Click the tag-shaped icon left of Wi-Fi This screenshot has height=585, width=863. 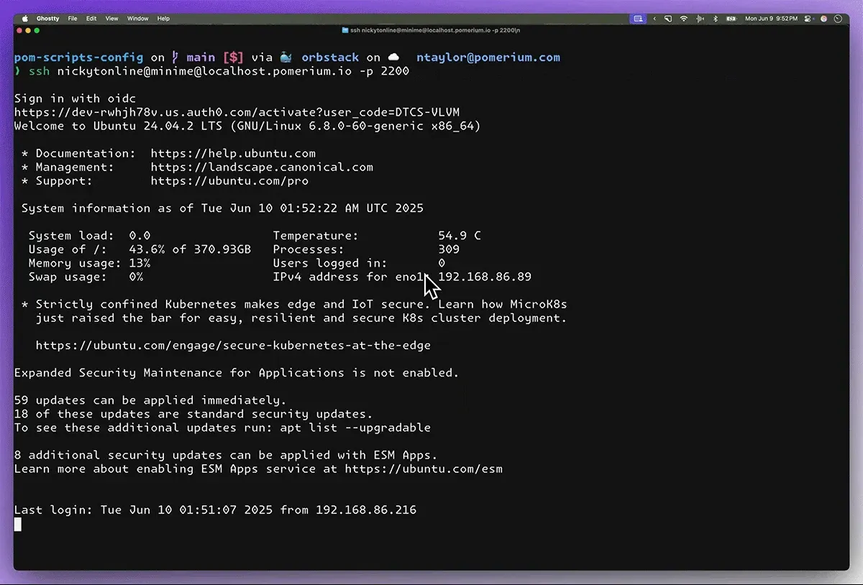pos(668,19)
